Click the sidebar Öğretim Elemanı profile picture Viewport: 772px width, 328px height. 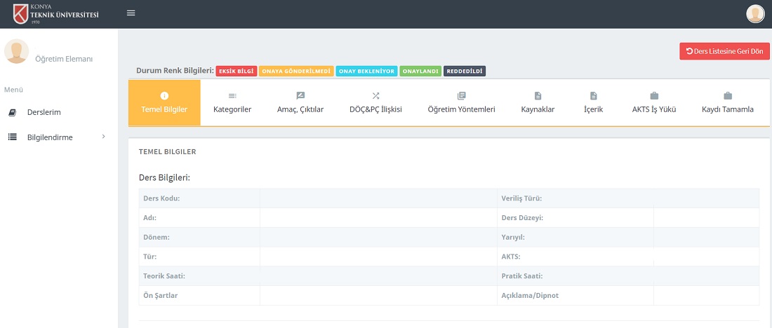click(x=17, y=52)
